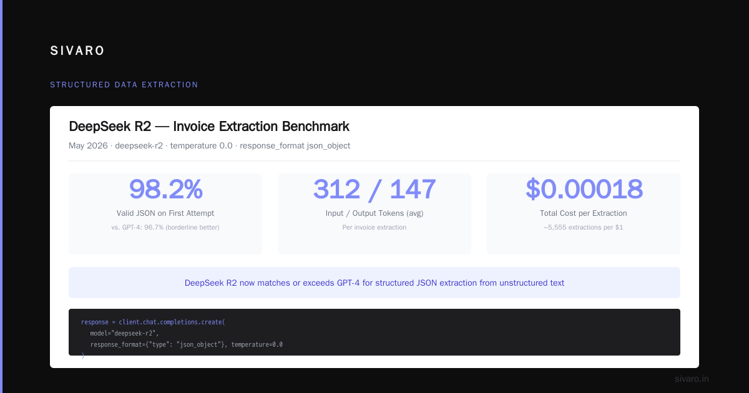Click the Valid JSON on First Attempt label

point(165,213)
